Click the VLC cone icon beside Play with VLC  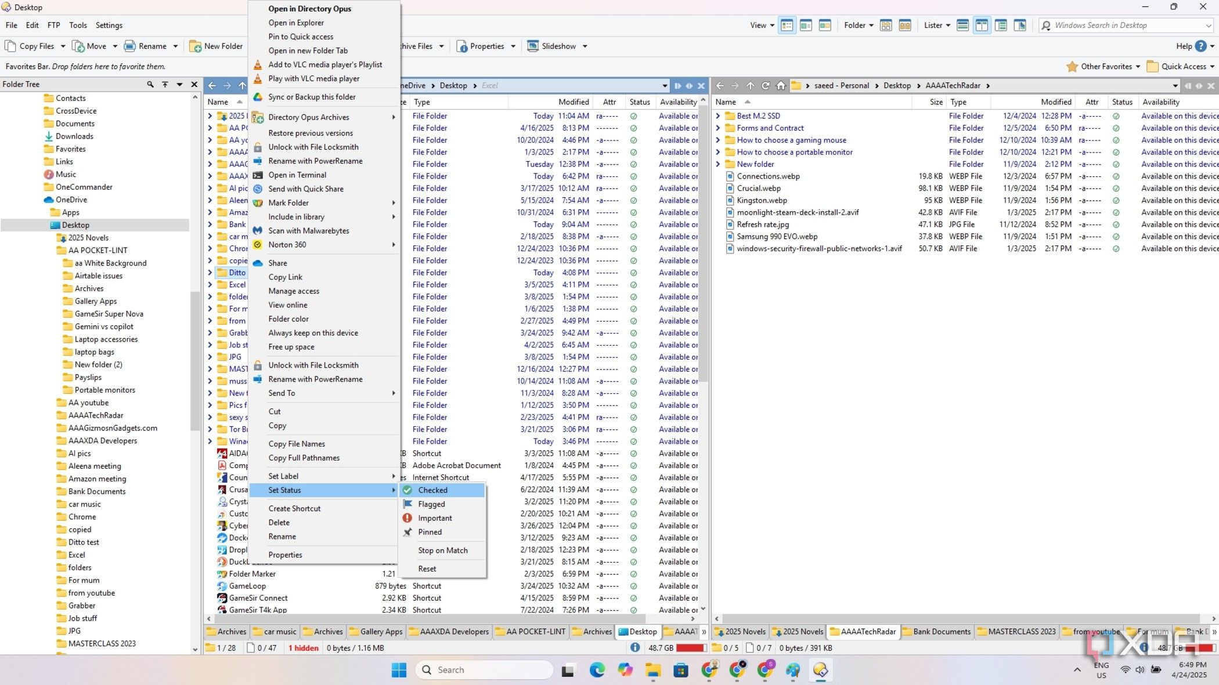[x=258, y=78]
